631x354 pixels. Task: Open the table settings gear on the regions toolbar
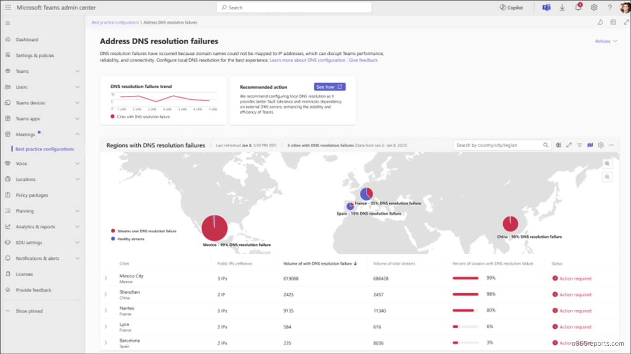click(601, 145)
